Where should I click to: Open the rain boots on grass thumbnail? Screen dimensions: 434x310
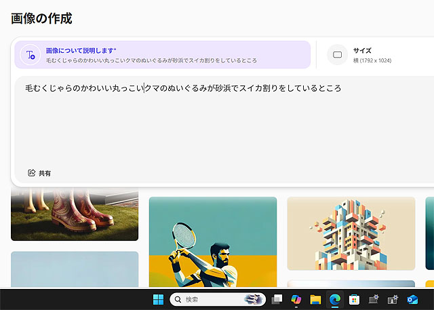click(75, 214)
